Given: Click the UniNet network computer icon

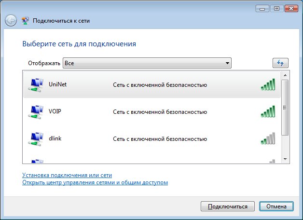Looking at the screenshot, I should click(x=35, y=85).
